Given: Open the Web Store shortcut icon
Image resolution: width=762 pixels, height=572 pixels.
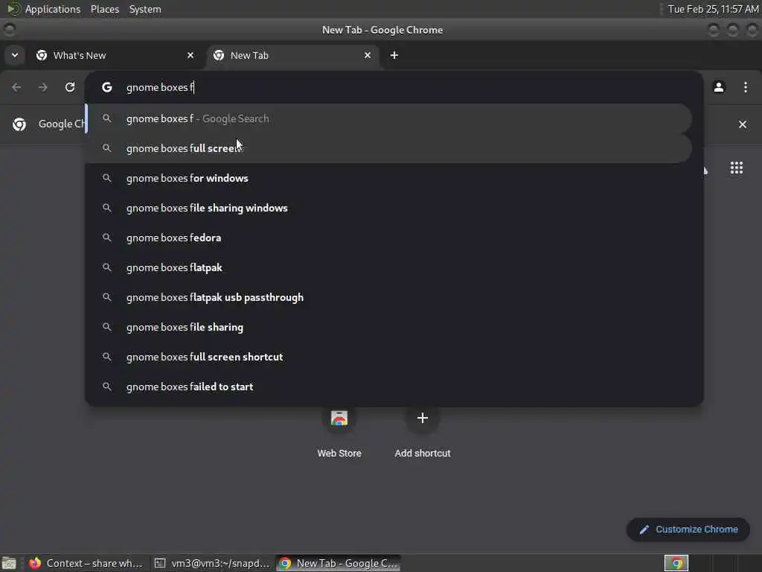Looking at the screenshot, I should pos(339,419).
